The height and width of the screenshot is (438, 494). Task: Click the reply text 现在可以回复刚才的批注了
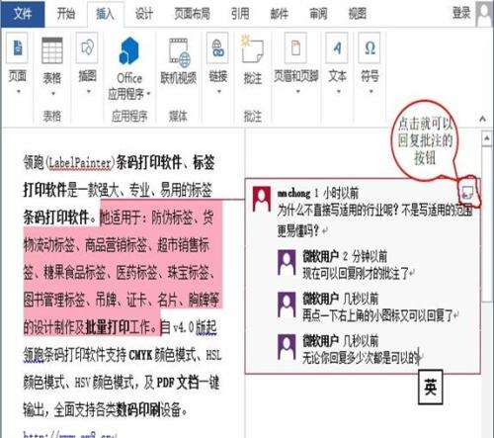tap(356, 273)
